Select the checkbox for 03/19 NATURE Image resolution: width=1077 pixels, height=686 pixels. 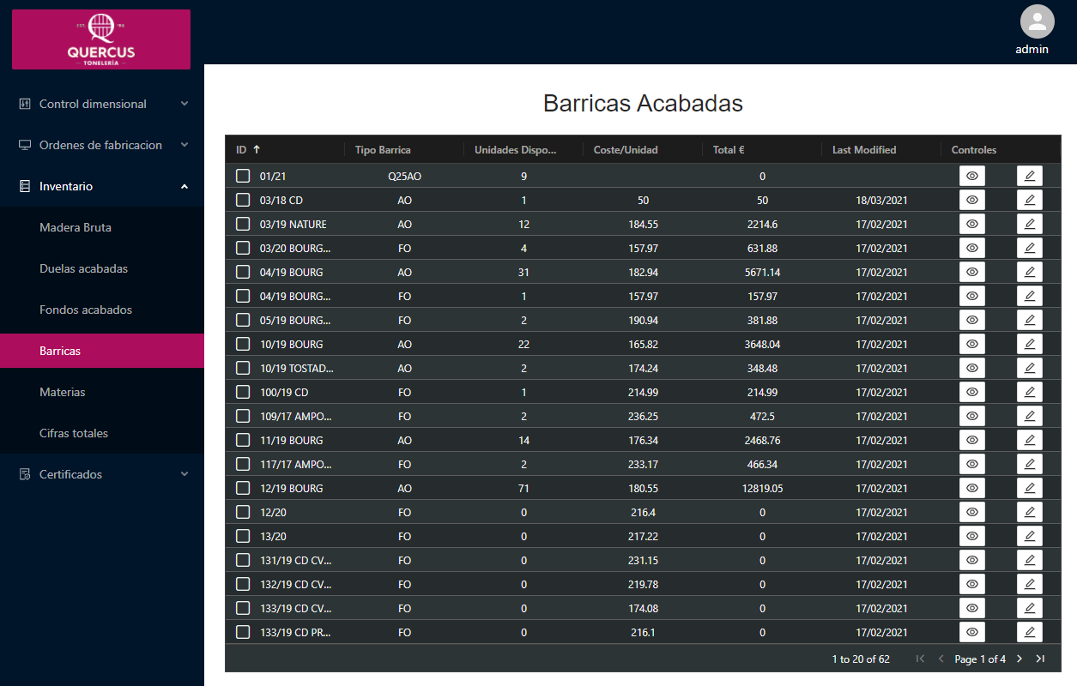(x=243, y=224)
